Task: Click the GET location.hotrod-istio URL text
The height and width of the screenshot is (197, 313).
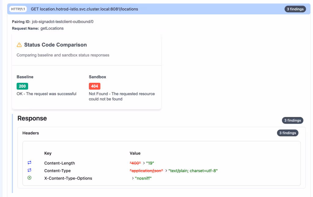Action: 84,9
